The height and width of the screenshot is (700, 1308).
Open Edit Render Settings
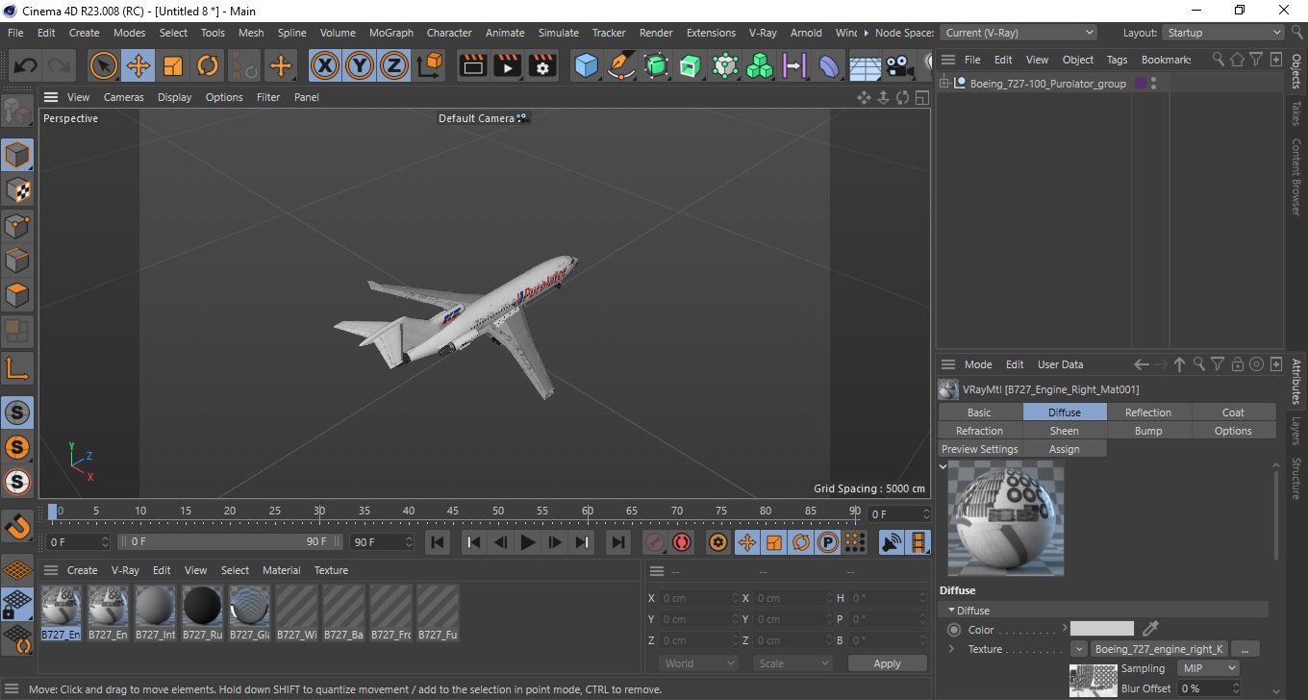click(542, 66)
